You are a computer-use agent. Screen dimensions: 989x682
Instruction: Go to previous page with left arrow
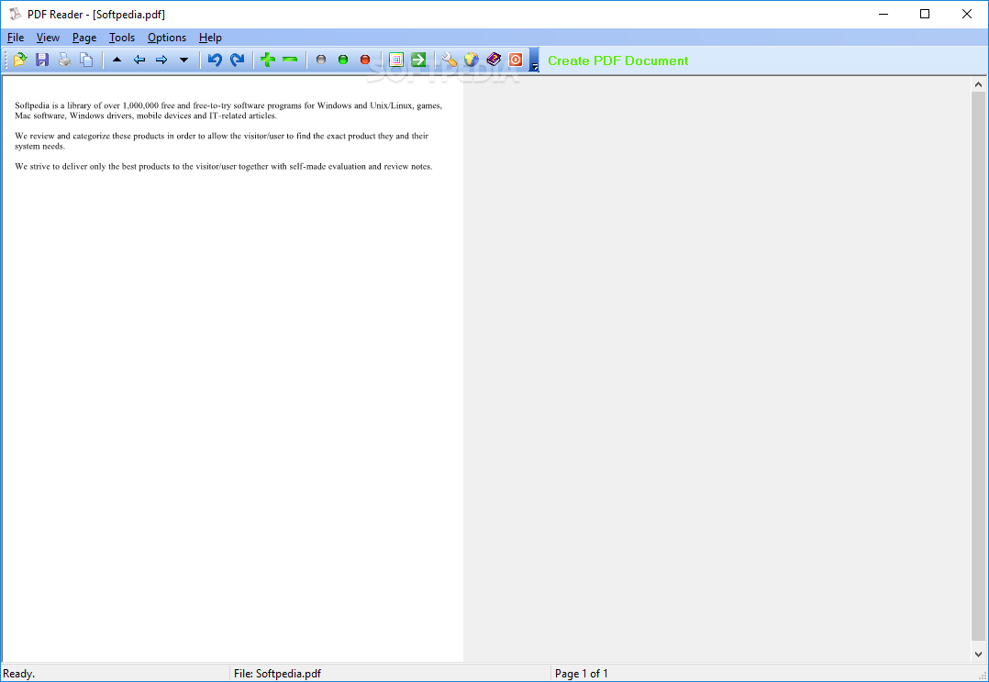139,60
